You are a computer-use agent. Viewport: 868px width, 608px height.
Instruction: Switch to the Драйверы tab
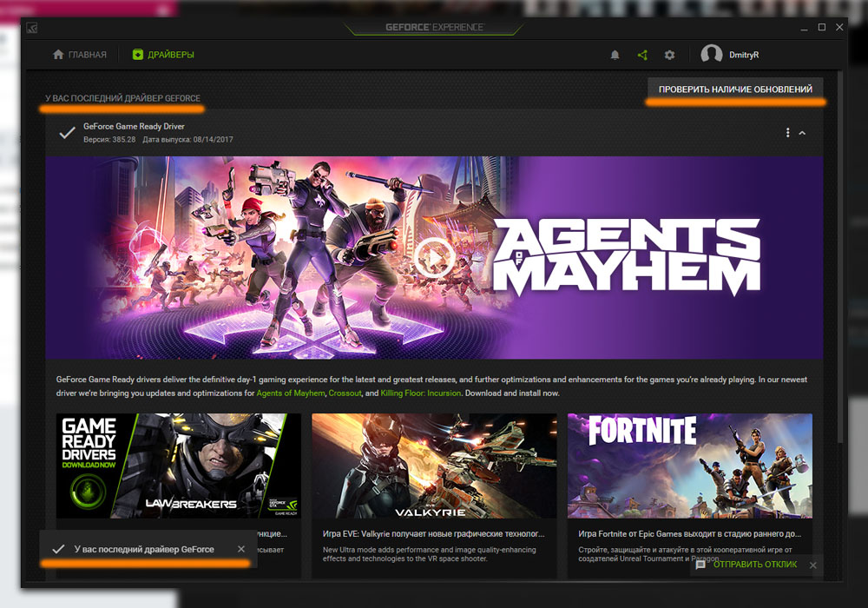click(163, 55)
